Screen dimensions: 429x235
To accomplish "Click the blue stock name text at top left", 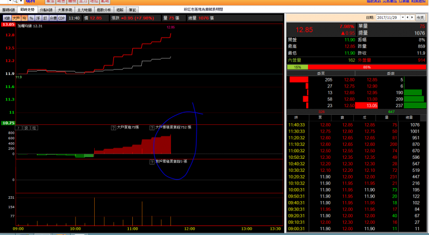I will 30,1.
